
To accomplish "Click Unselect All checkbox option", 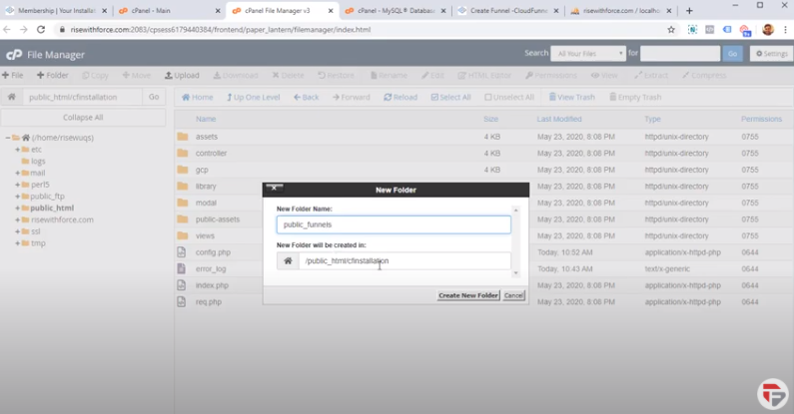I will pos(509,97).
